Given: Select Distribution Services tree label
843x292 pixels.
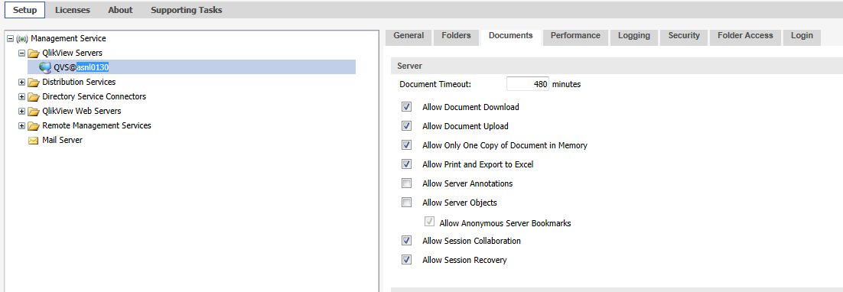Looking at the screenshot, I should 79,82.
